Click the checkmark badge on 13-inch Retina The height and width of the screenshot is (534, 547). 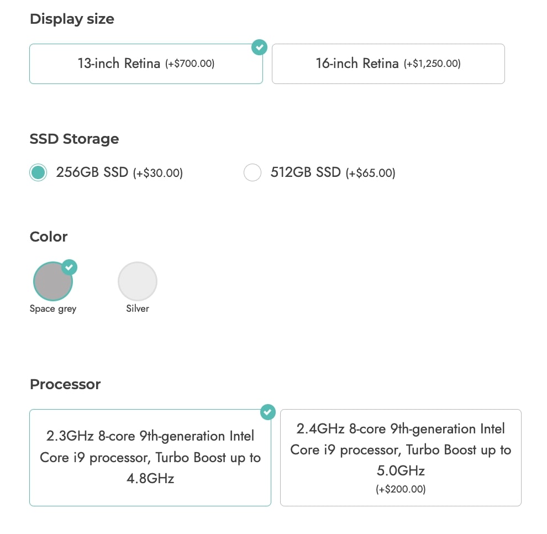pyautogui.click(x=259, y=47)
